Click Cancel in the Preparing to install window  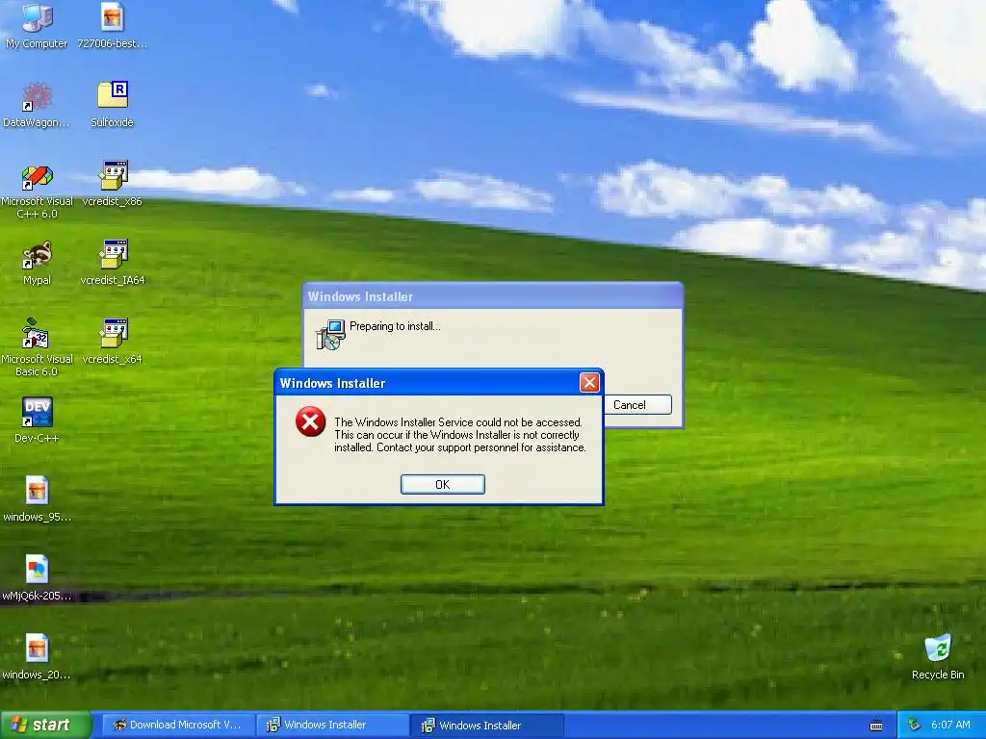637,405
